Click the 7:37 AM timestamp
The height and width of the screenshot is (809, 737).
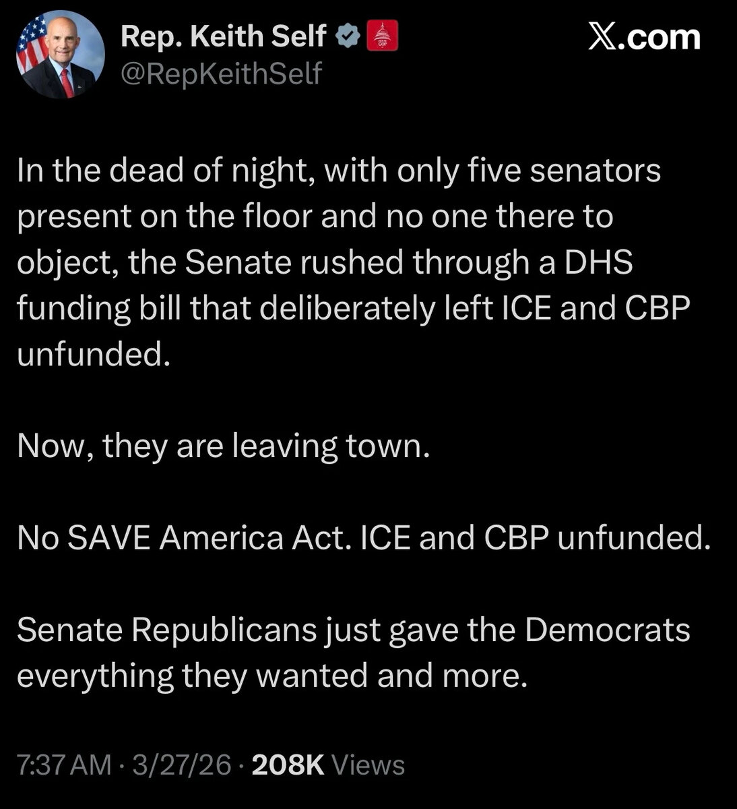[64, 765]
